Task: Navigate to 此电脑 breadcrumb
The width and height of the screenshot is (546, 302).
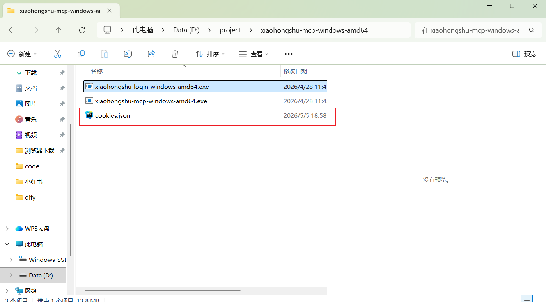Action: (143, 30)
